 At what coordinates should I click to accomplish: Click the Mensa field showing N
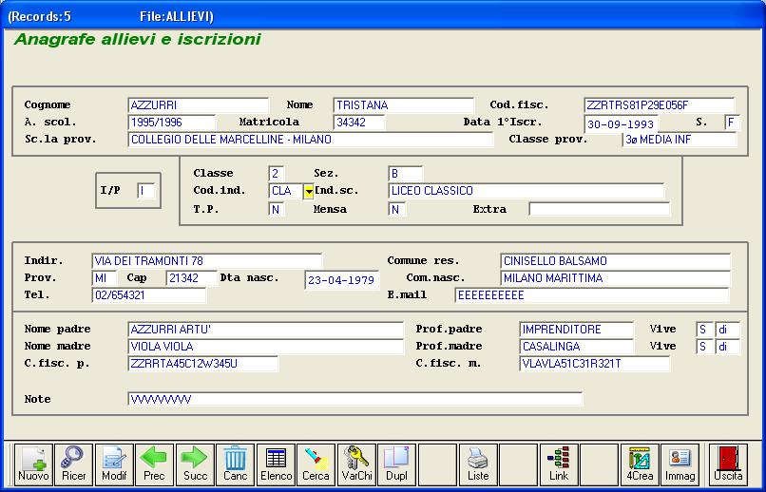396,209
